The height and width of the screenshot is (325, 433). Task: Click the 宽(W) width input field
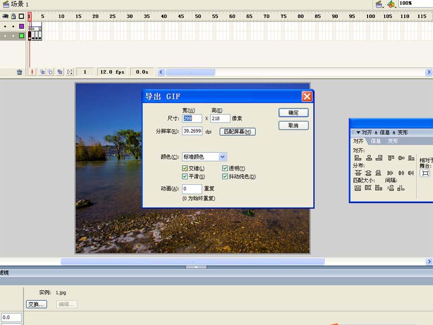192,119
